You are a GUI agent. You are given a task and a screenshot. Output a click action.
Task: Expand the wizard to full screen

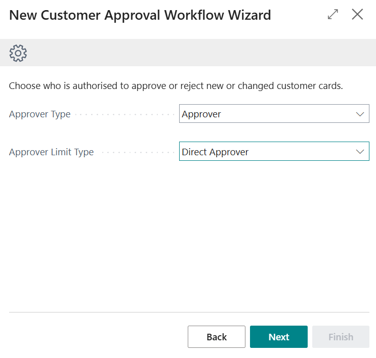coord(333,15)
